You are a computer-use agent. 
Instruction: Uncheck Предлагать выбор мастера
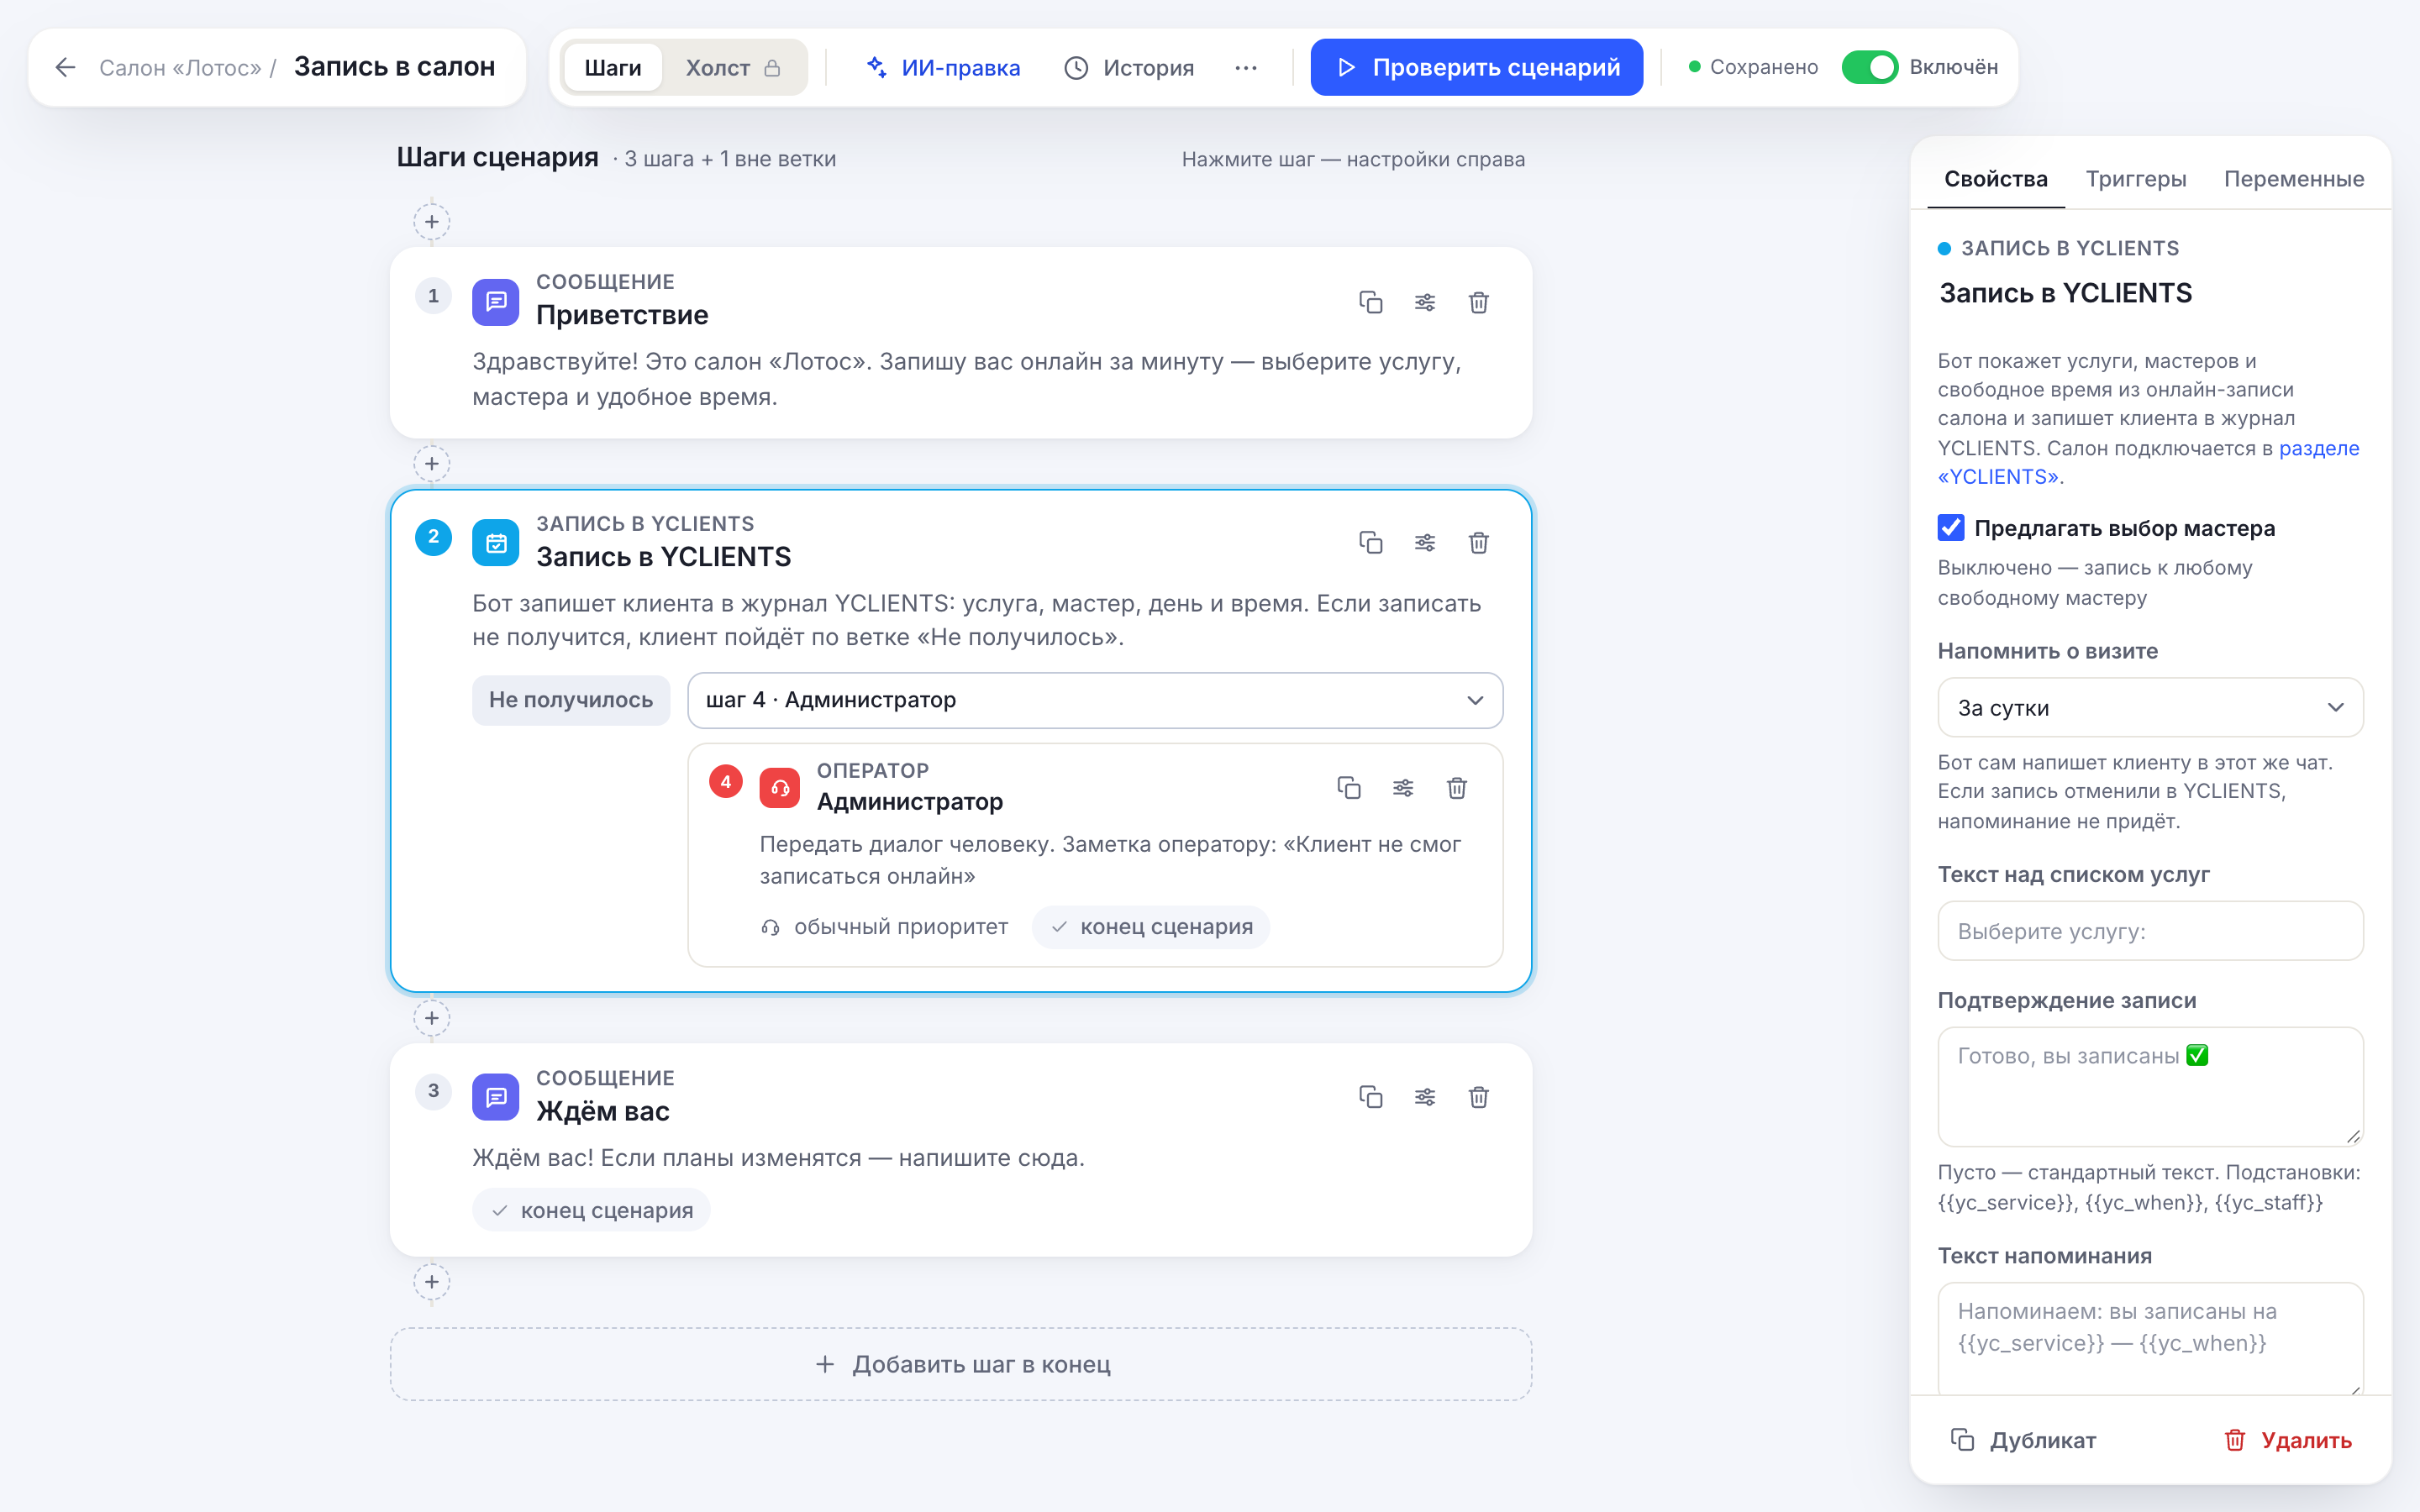click(x=1950, y=528)
